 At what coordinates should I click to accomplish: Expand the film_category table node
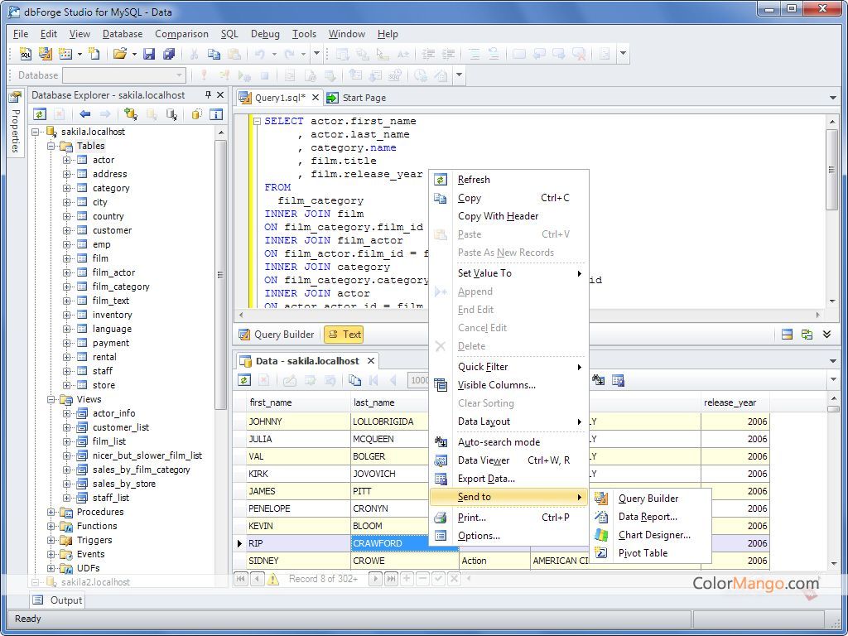[x=66, y=287]
